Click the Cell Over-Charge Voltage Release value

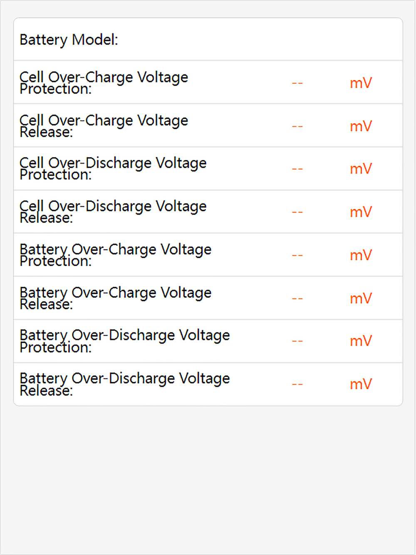pyautogui.click(x=297, y=126)
